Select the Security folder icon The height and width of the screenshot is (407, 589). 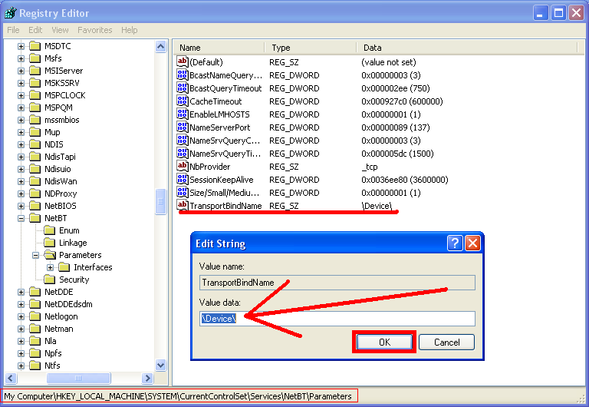[50, 280]
